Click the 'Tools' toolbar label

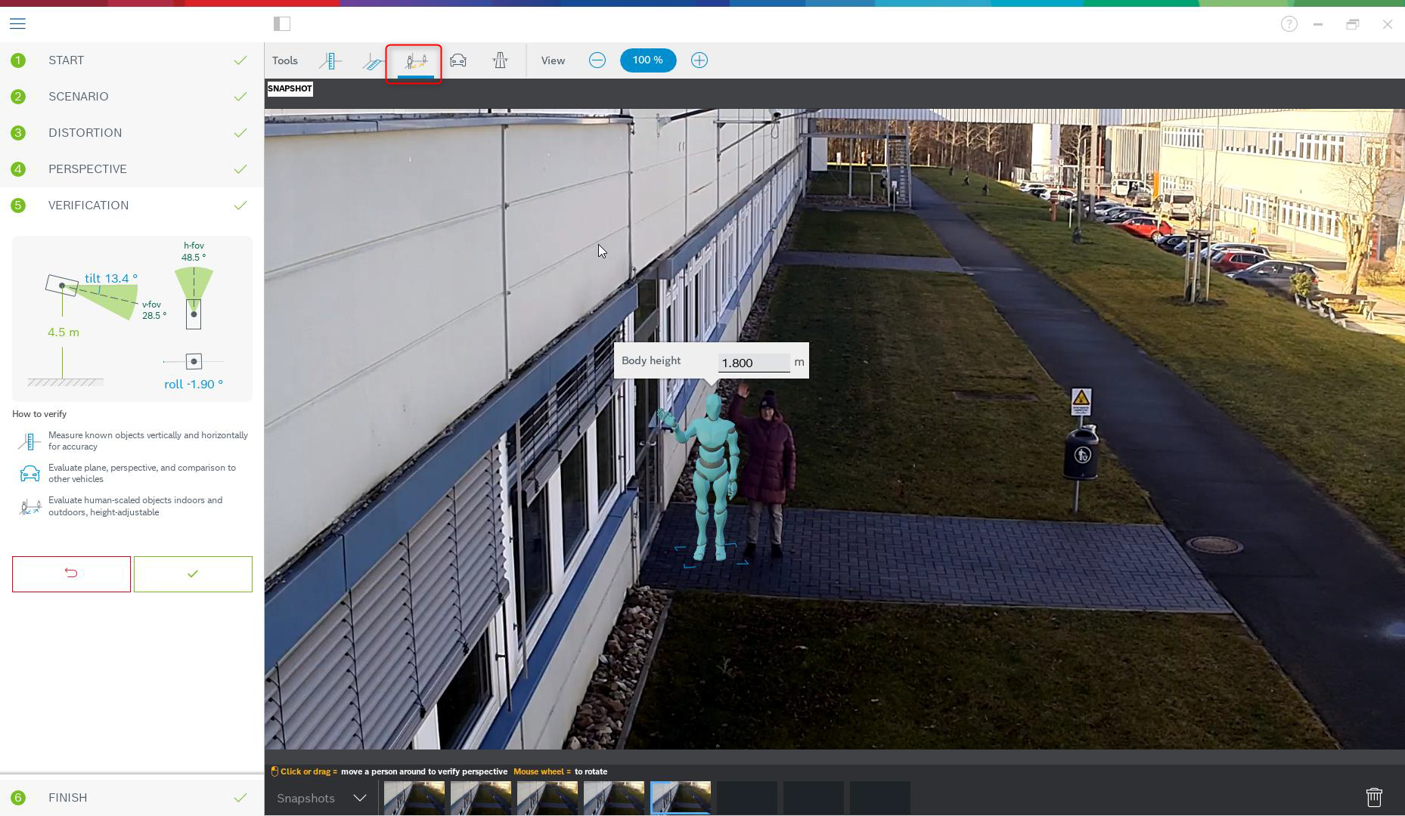pos(285,60)
